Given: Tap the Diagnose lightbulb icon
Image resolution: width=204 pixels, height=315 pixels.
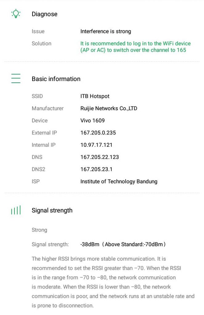Looking at the screenshot, I should pyautogui.click(x=16, y=14).
